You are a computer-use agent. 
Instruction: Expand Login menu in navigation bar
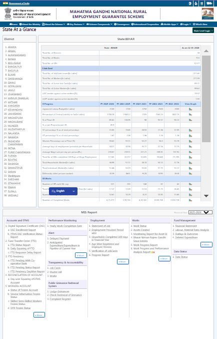tap(185, 24)
